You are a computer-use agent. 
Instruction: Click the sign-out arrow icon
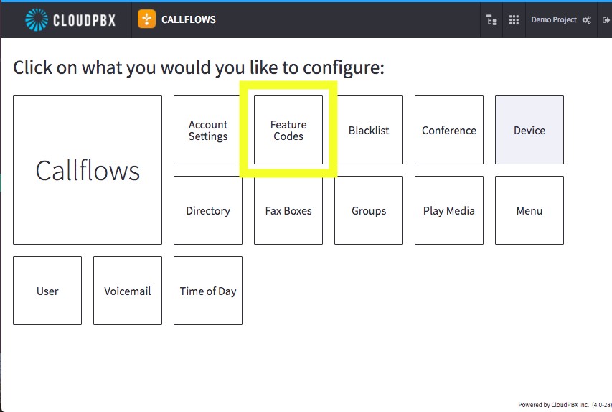pos(606,20)
